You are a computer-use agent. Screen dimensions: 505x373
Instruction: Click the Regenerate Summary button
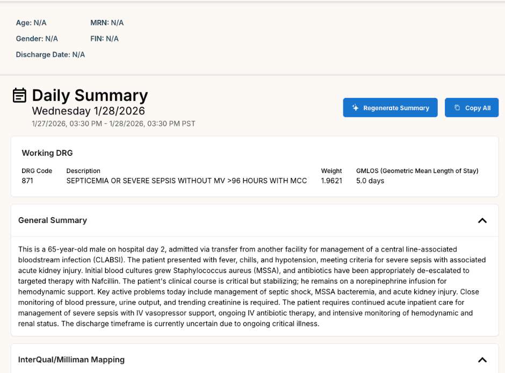(390, 107)
